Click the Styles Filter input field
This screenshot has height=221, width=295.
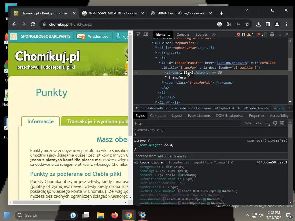point(187,123)
